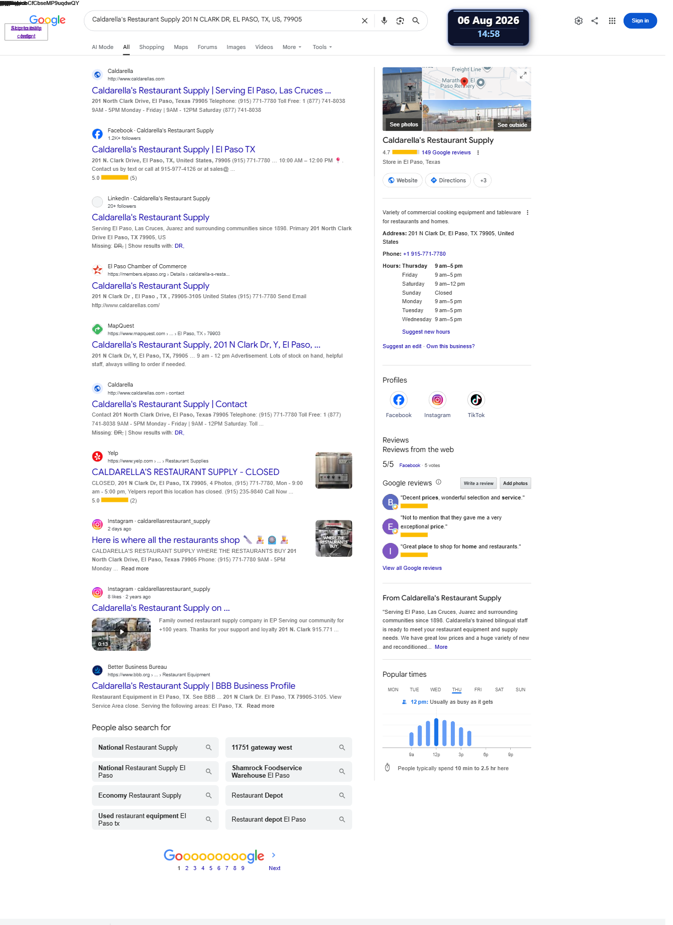The image size is (673, 925).
Task: Click Suggest an edit link
Action: pos(402,347)
